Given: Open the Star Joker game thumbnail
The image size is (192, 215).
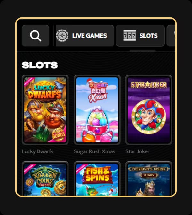Looking at the screenshot, I should click(149, 110).
